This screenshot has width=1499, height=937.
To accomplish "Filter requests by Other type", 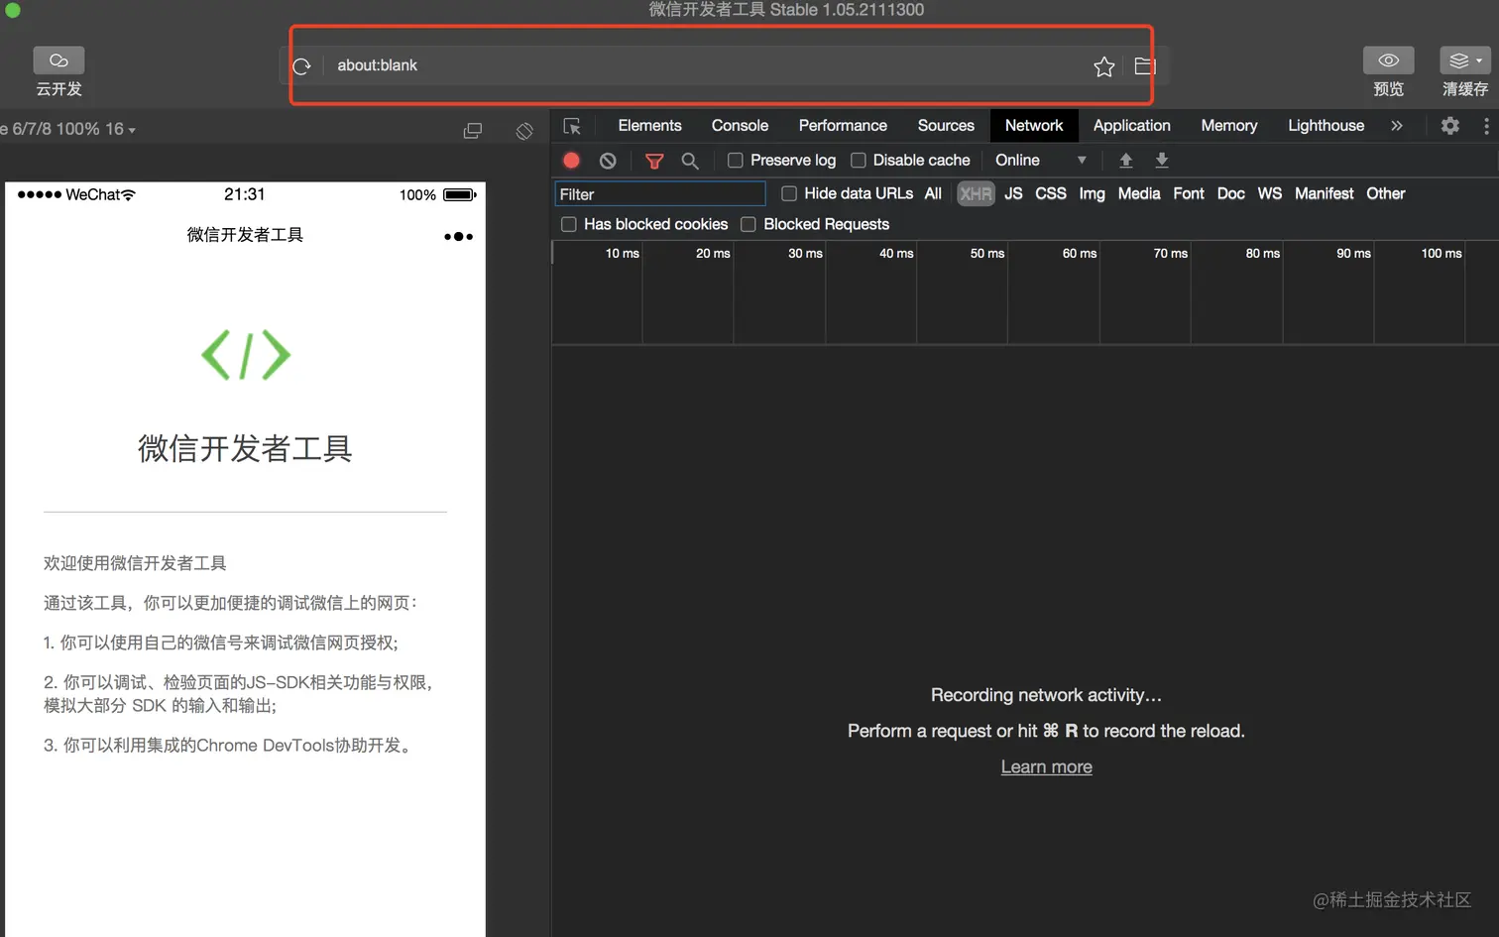I will [1385, 193].
